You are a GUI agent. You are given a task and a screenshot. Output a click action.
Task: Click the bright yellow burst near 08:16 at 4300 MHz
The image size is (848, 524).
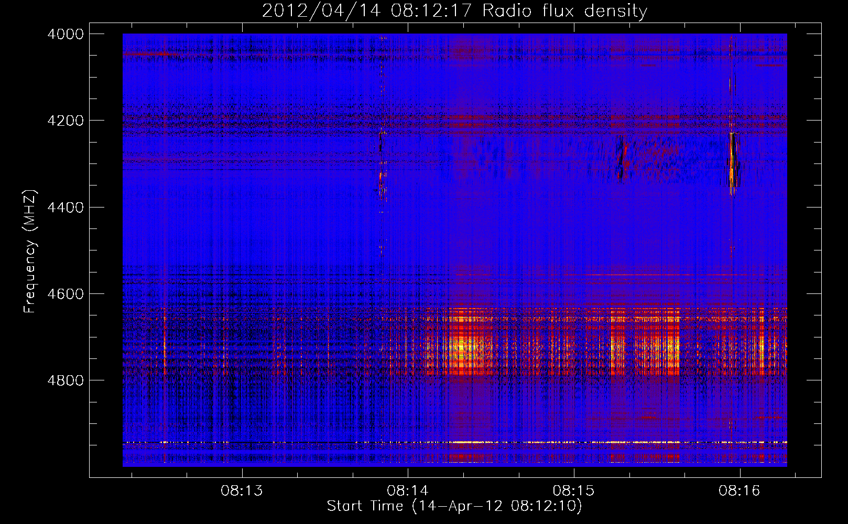tap(732, 160)
